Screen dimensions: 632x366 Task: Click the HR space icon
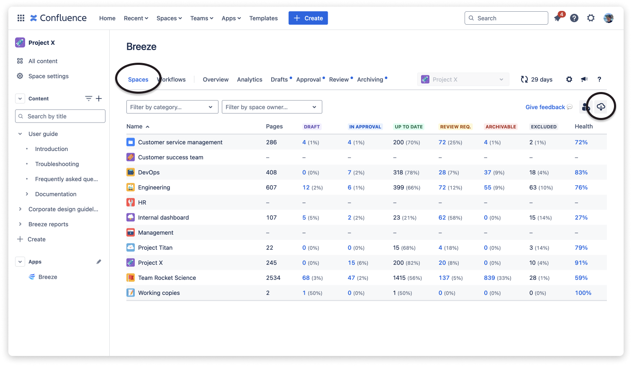pyautogui.click(x=131, y=202)
